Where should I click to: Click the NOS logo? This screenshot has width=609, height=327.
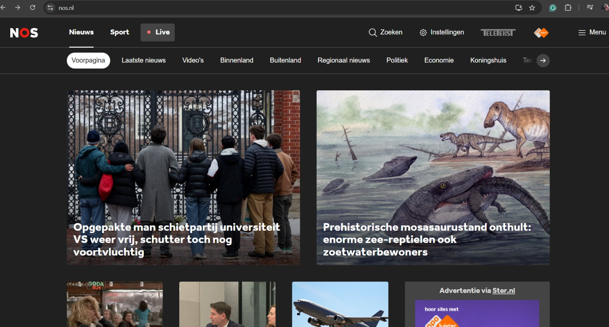point(24,33)
